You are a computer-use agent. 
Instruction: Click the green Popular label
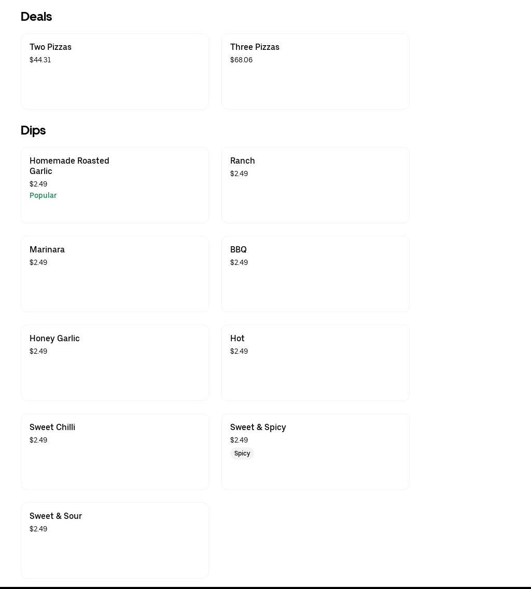43,195
